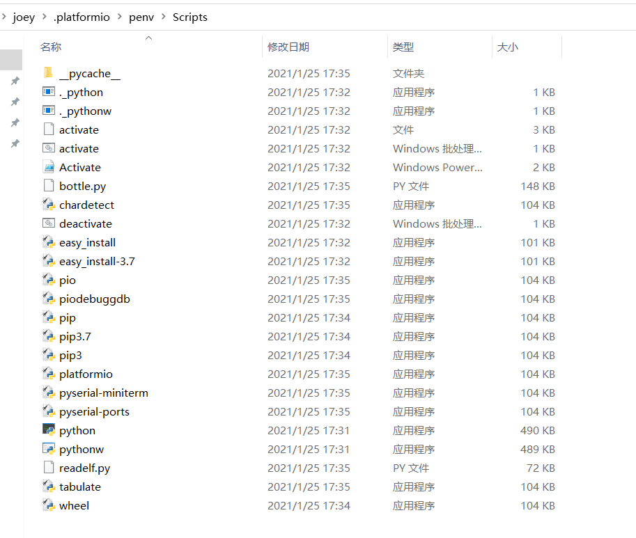Select the pip3 application icon
The width and height of the screenshot is (636, 538).
48,354
